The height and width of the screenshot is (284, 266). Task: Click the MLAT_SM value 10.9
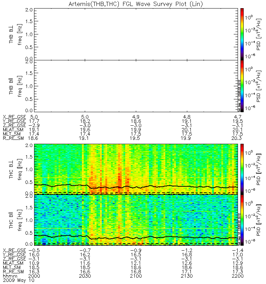coord(34,263)
